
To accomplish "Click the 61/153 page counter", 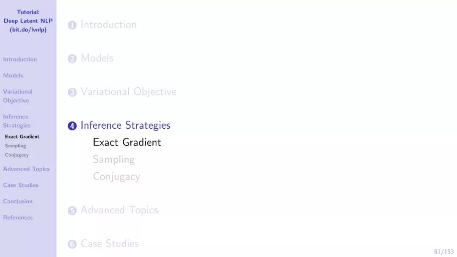I will click(x=444, y=251).
